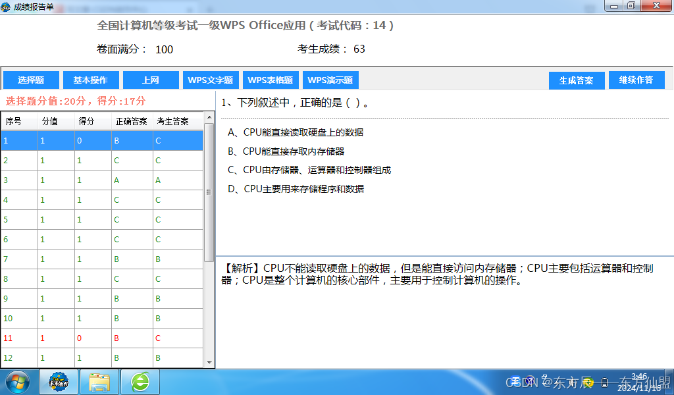
Task: Click the exam title heading text
Action: click(x=246, y=26)
